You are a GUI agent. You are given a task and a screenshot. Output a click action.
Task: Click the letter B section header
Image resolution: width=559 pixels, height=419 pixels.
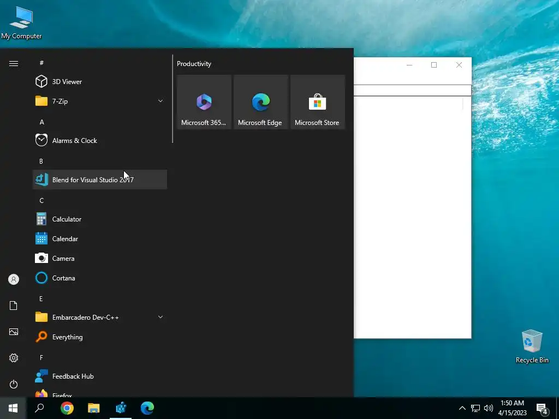(x=41, y=161)
